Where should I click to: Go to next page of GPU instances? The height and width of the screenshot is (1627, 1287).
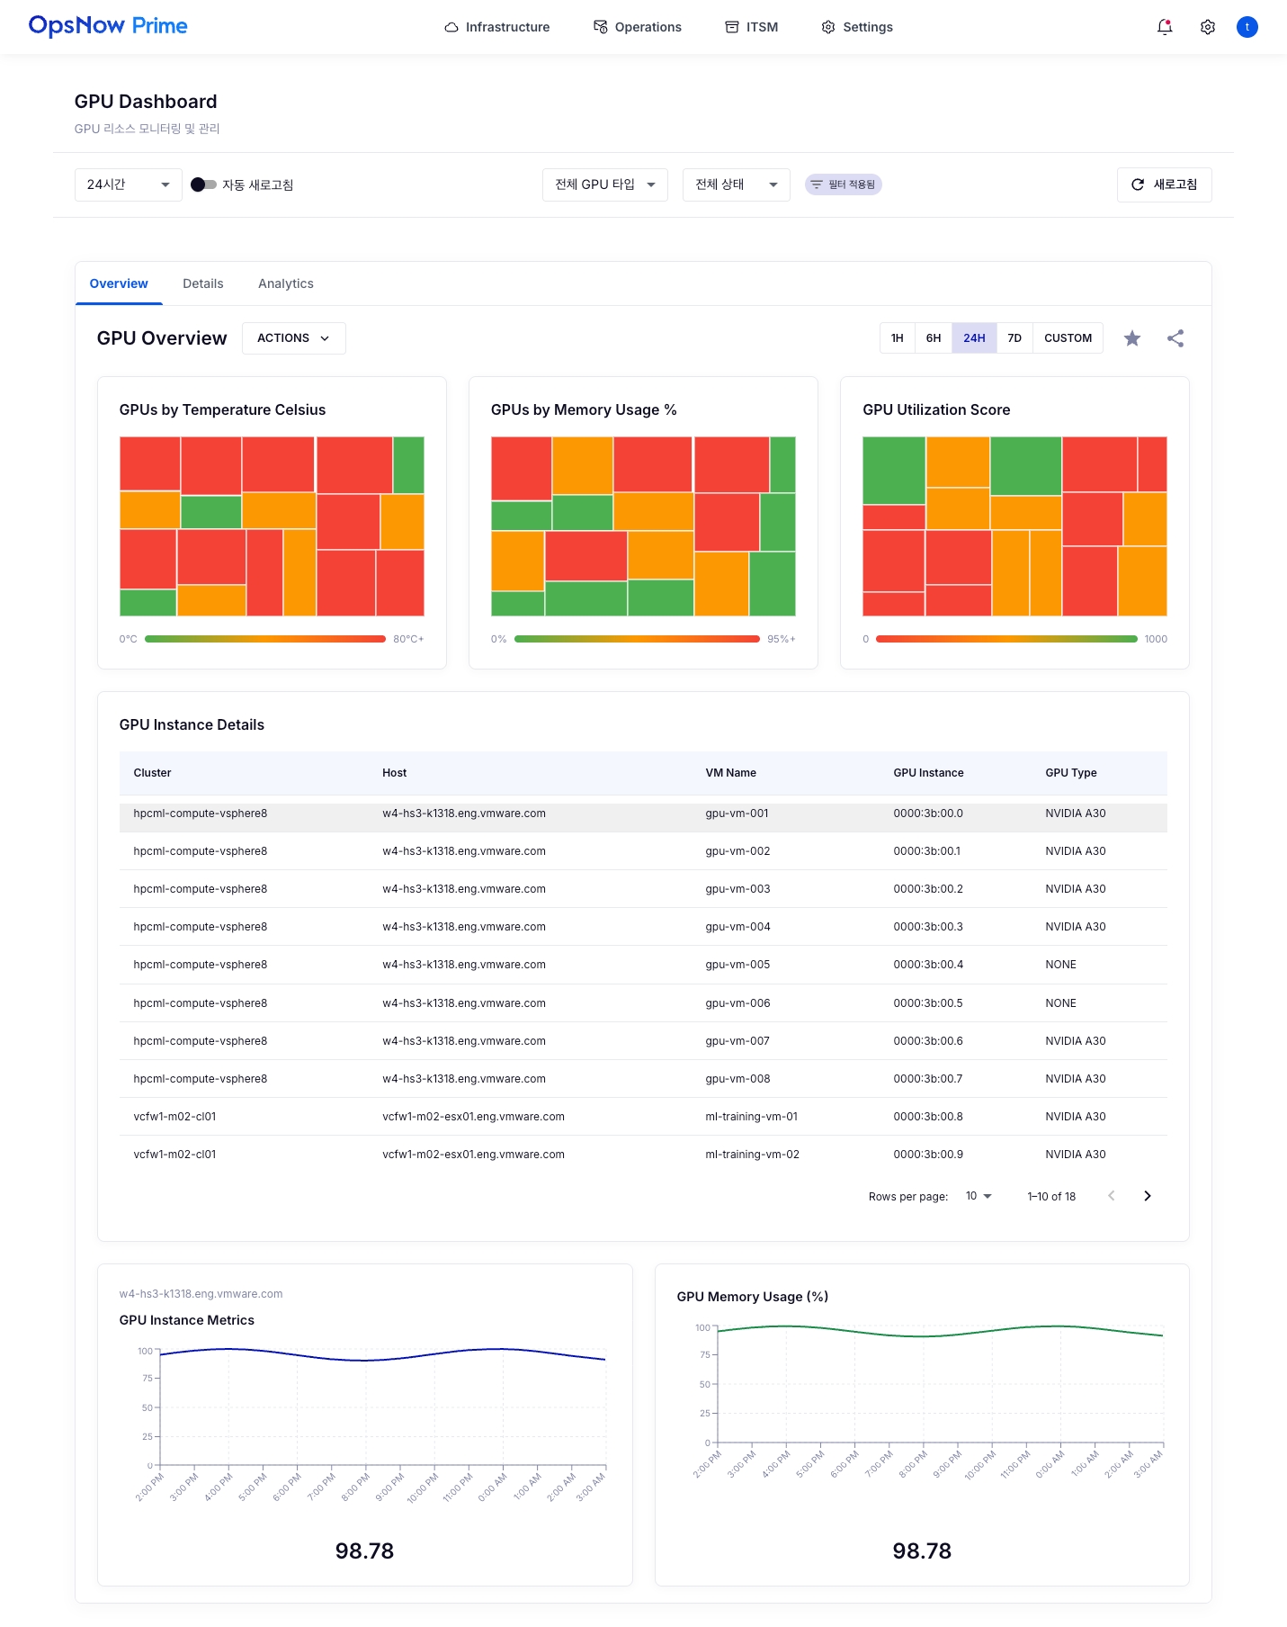click(1147, 1196)
